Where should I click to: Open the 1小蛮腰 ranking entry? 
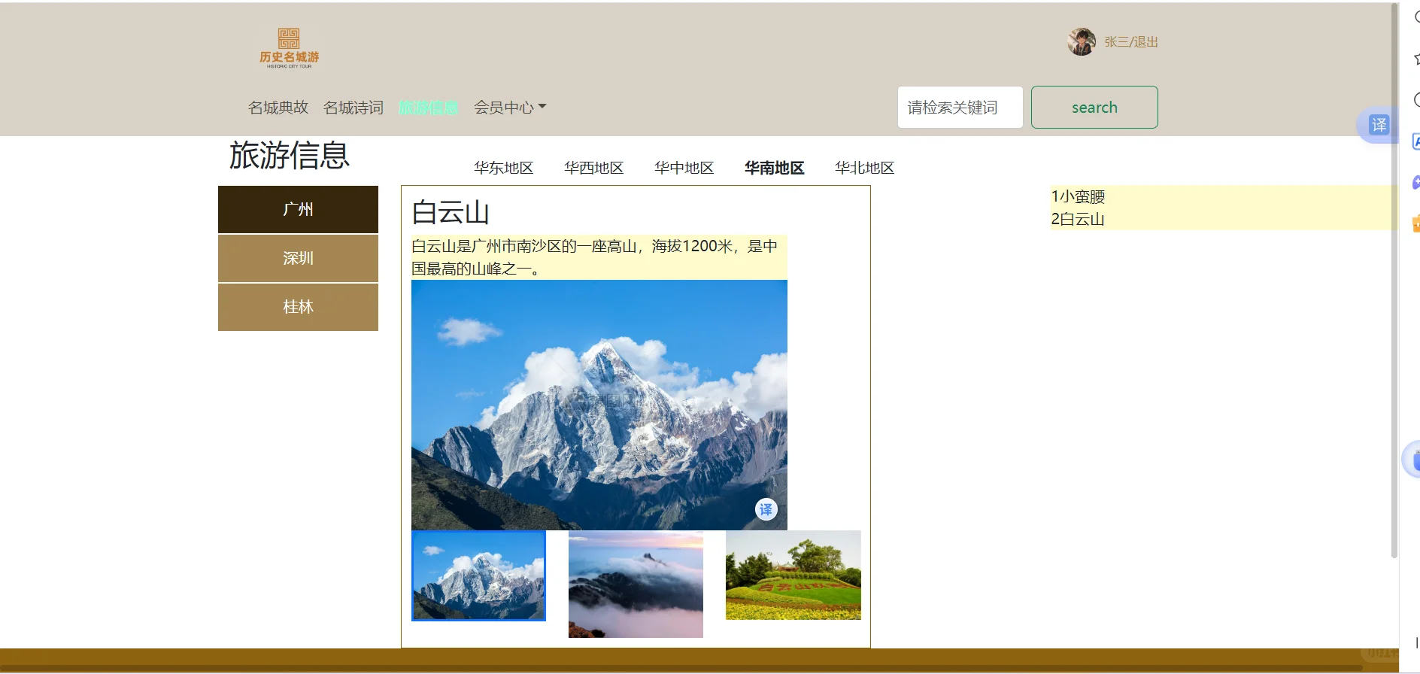[x=1078, y=196]
